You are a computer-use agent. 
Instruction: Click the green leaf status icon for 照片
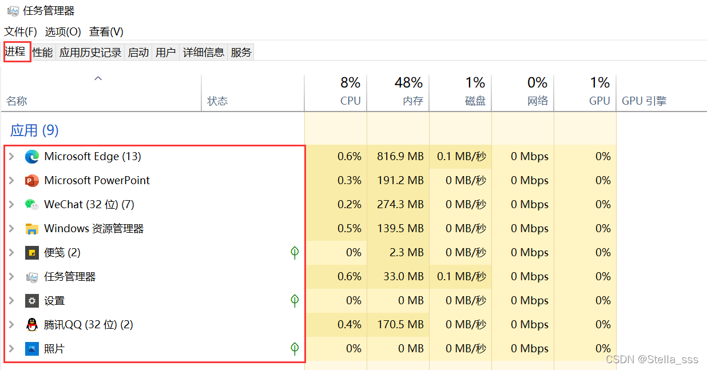point(295,349)
